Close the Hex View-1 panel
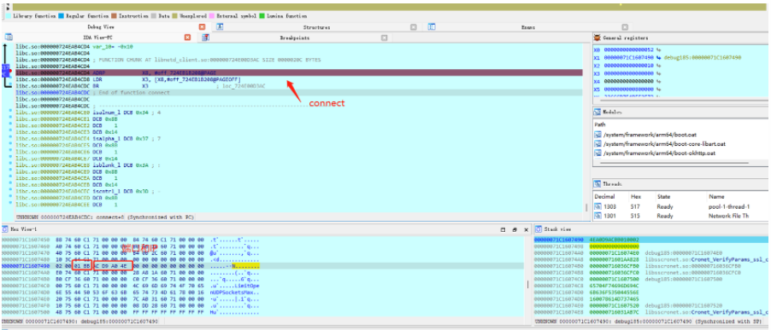The width and height of the screenshot is (771, 330). coord(526,229)
